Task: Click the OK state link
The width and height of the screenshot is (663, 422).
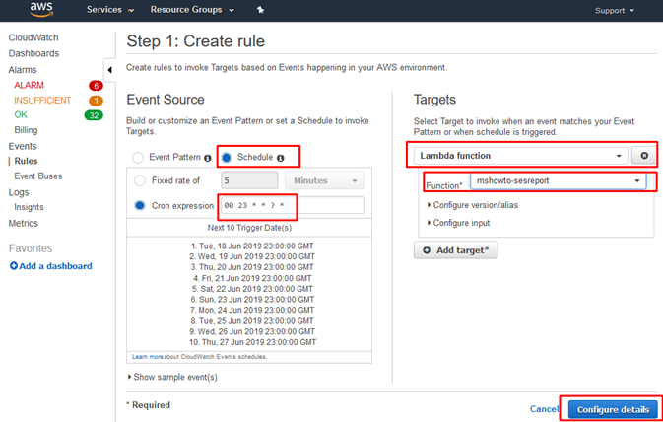Action: (21, 114)
